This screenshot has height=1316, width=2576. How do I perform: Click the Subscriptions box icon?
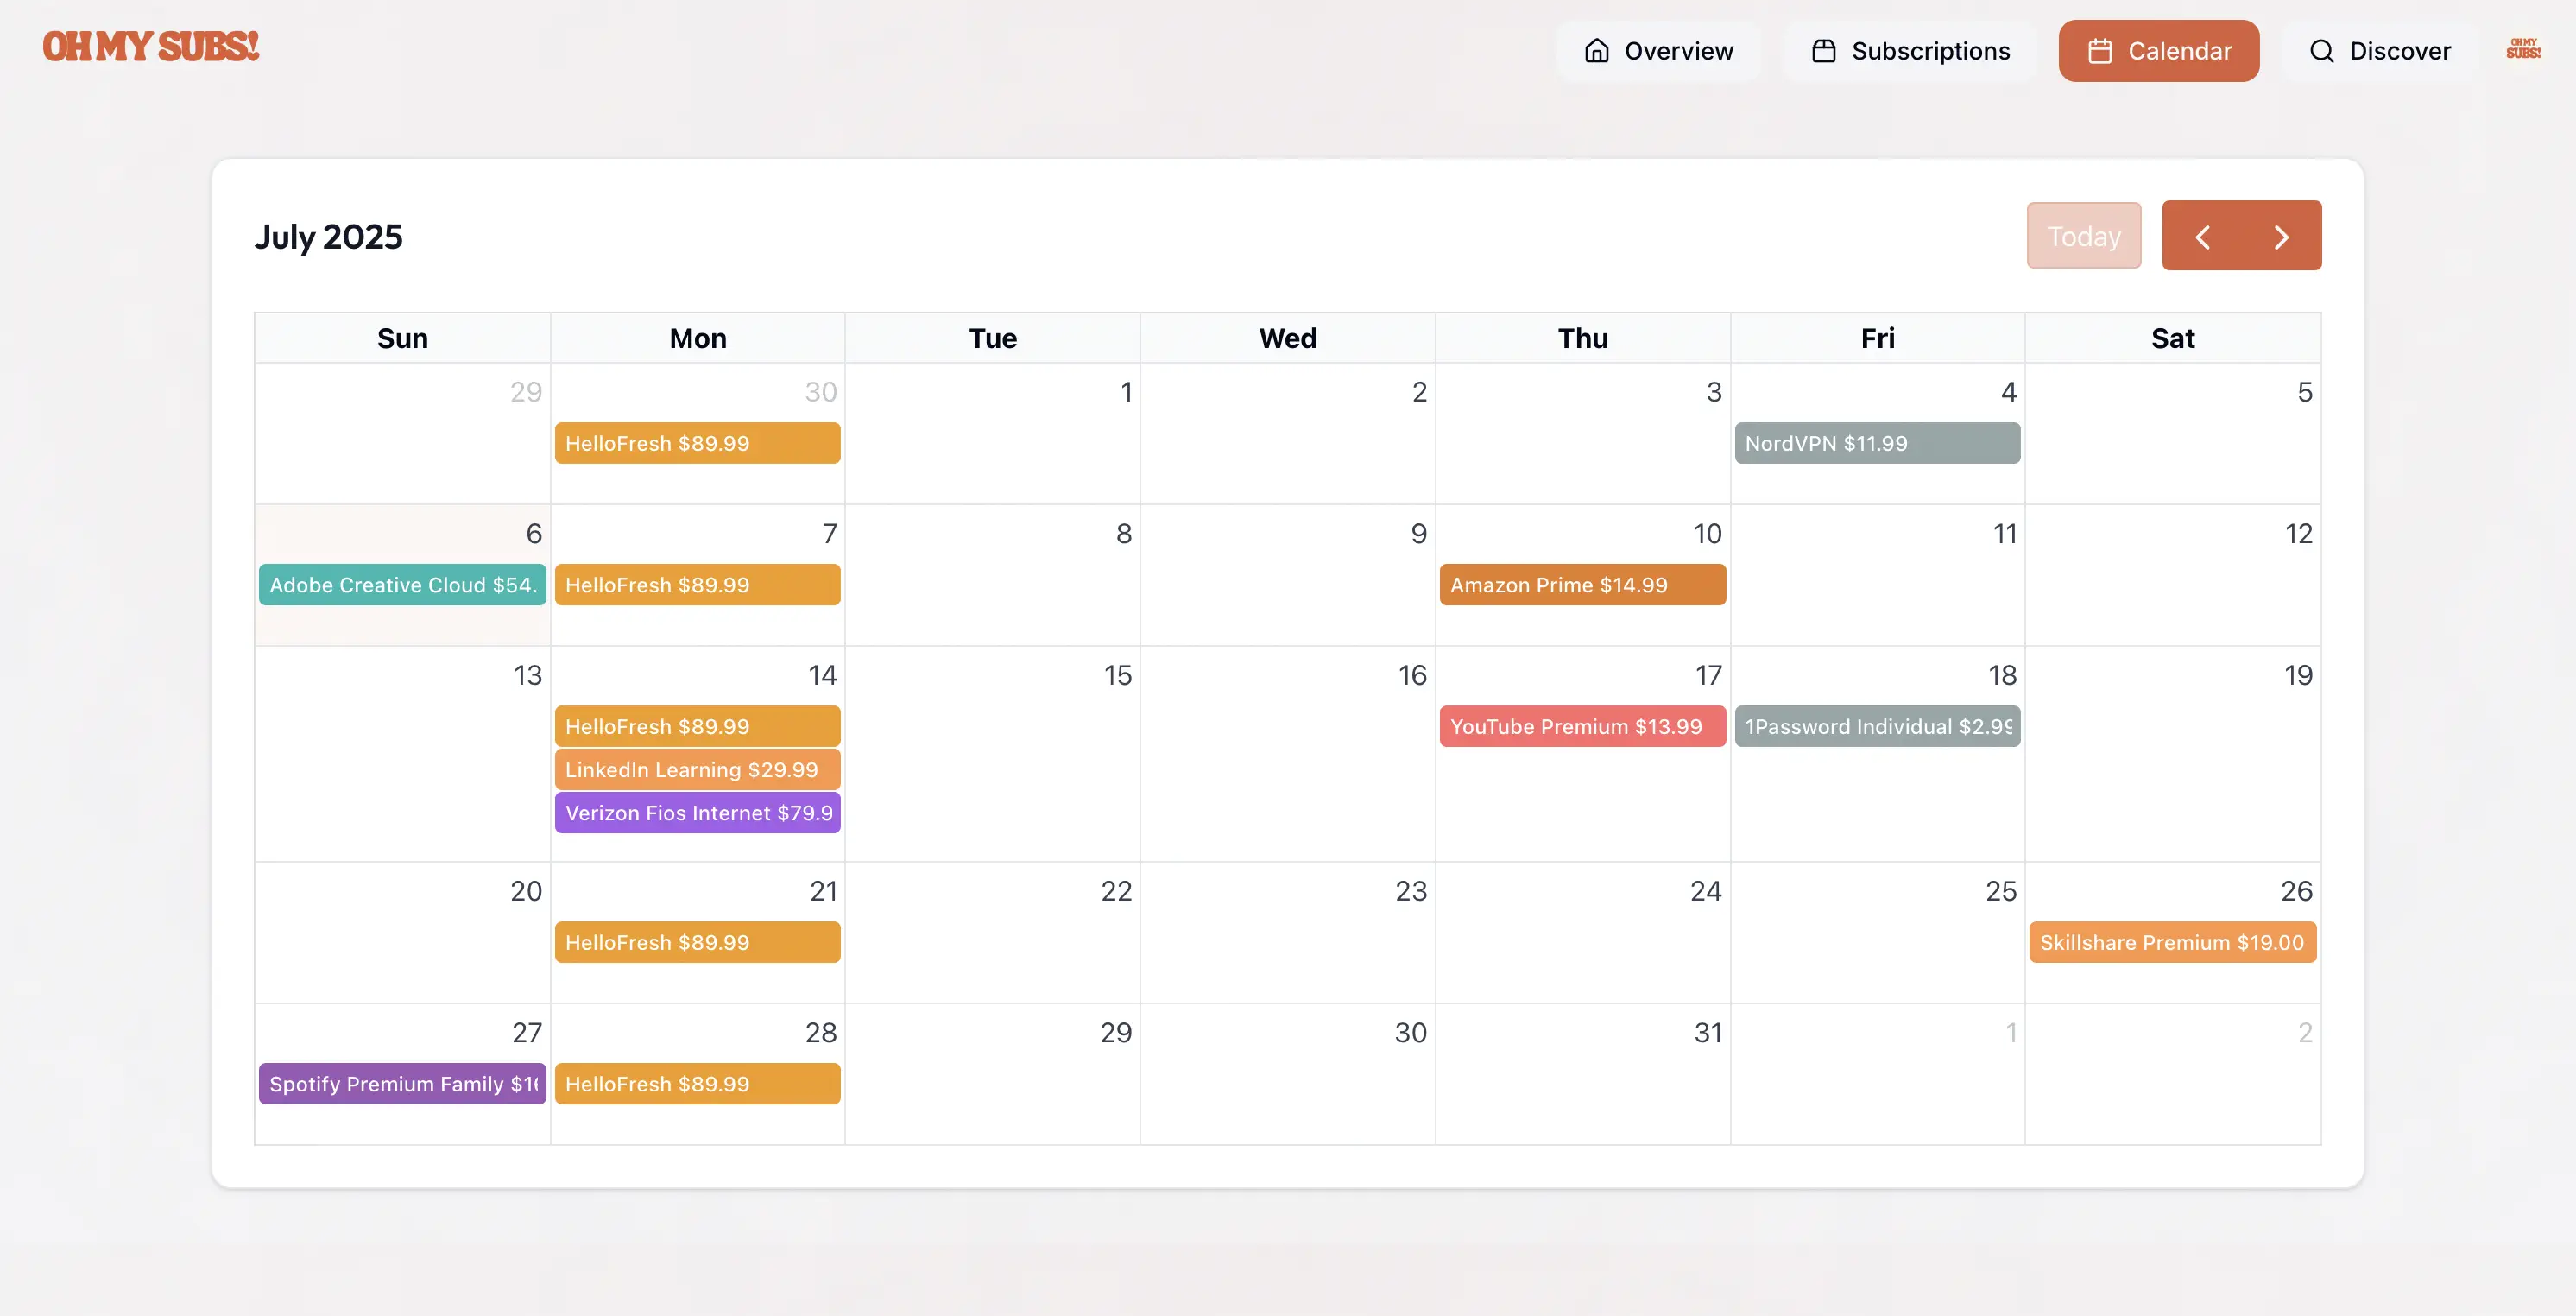pos(1824,51)
